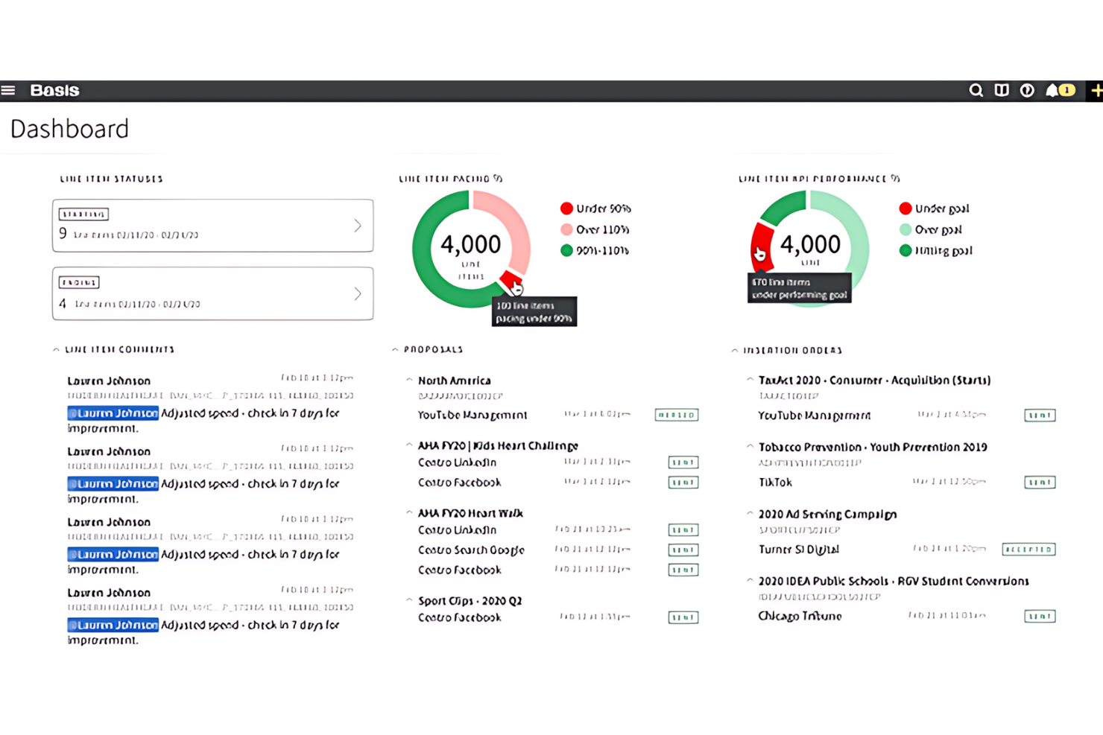Viewport: 1103px width, 735px height.
Task: Open the knowledge base book icon
Action: click(x=1001, y=90)
